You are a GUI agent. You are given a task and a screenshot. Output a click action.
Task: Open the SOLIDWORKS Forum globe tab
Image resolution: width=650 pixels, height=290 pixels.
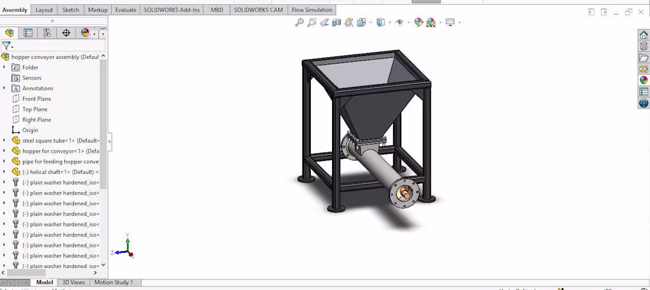(643, 103)
